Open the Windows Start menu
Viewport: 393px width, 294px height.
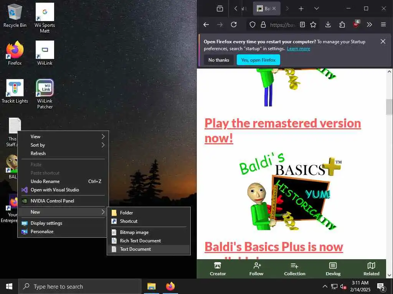coord(9,286)
